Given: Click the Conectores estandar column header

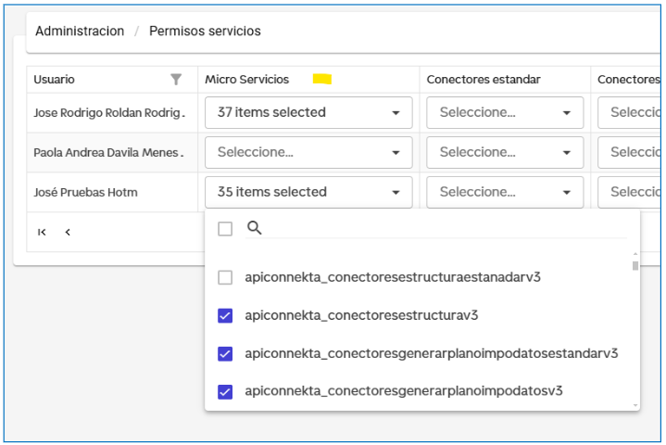Looking at the screenshot, I should click(484, 80).
